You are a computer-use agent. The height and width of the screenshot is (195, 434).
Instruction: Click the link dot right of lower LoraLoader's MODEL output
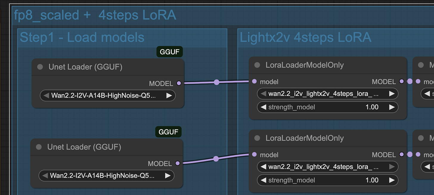(410, 154)
